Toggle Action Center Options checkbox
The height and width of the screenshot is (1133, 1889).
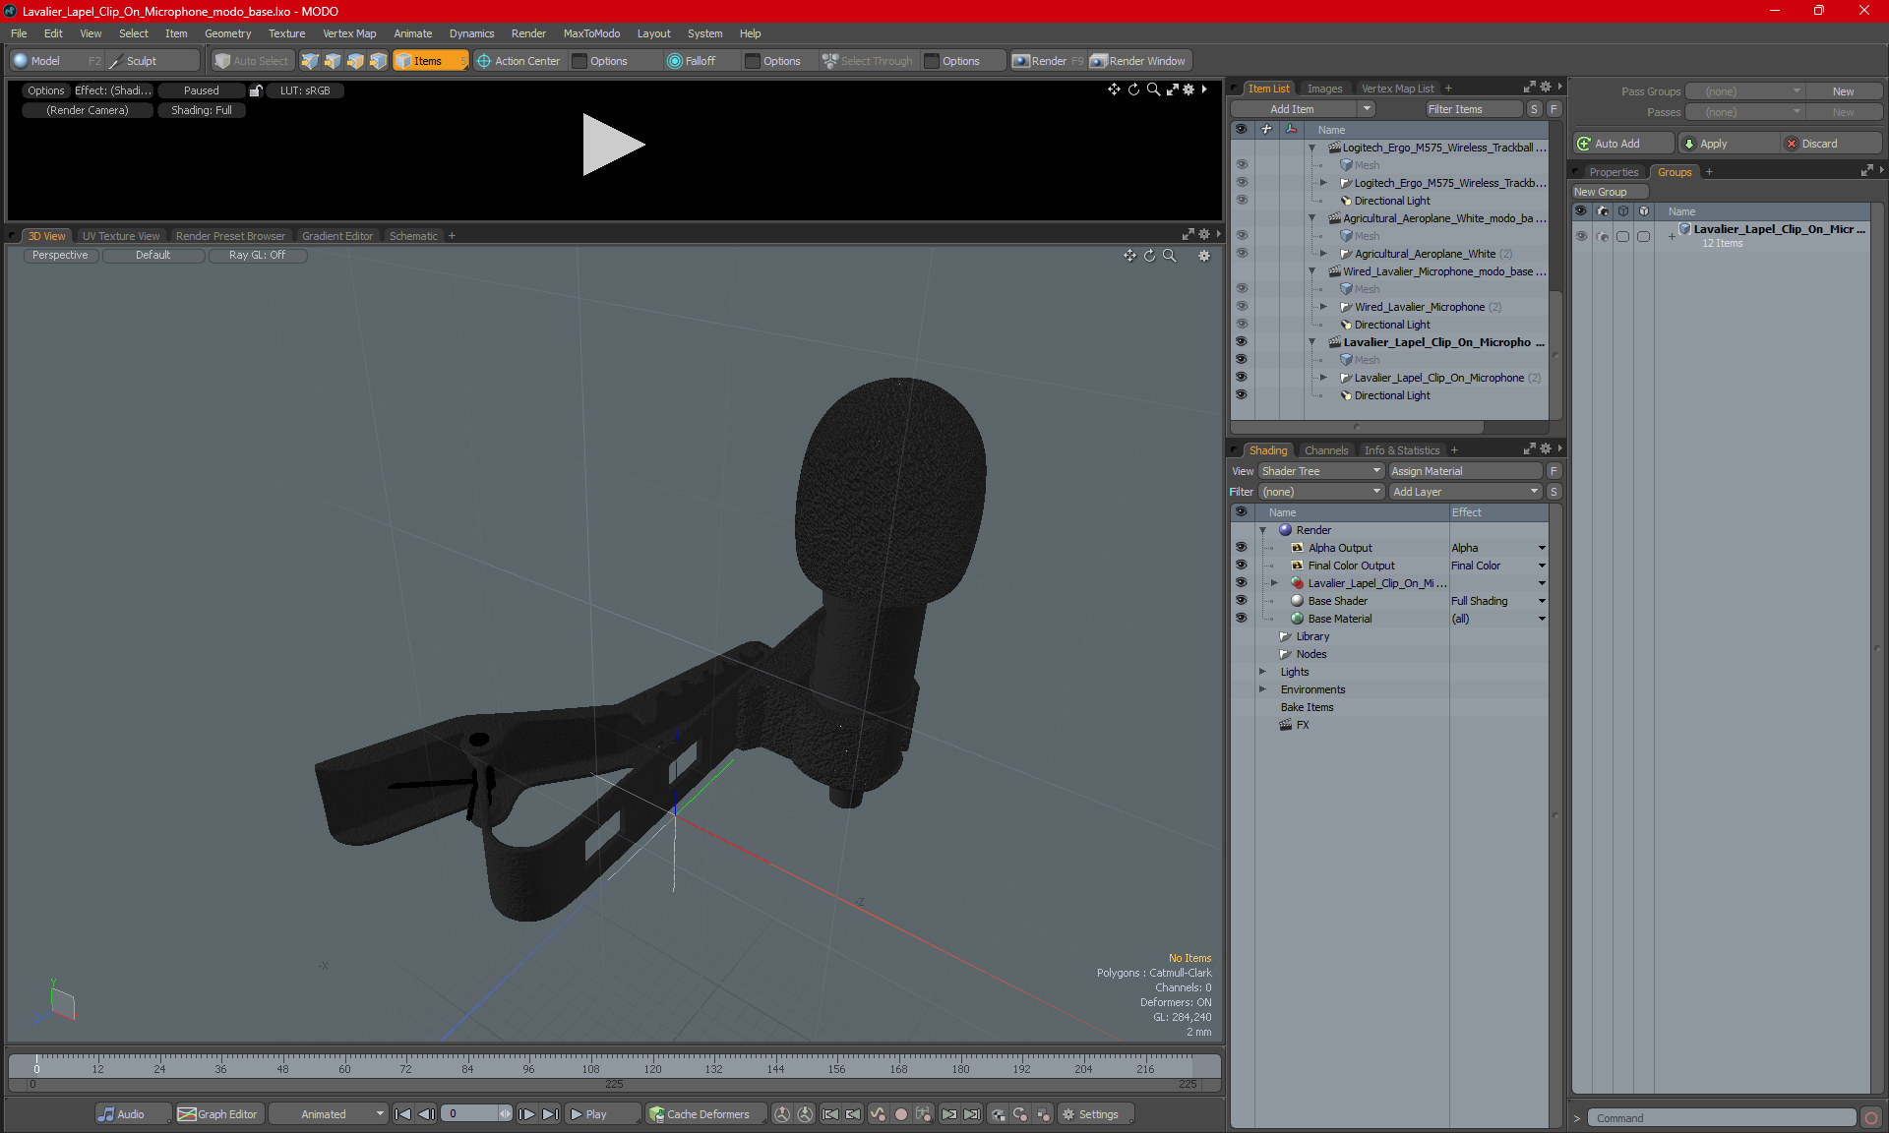(x=579, y=61)
